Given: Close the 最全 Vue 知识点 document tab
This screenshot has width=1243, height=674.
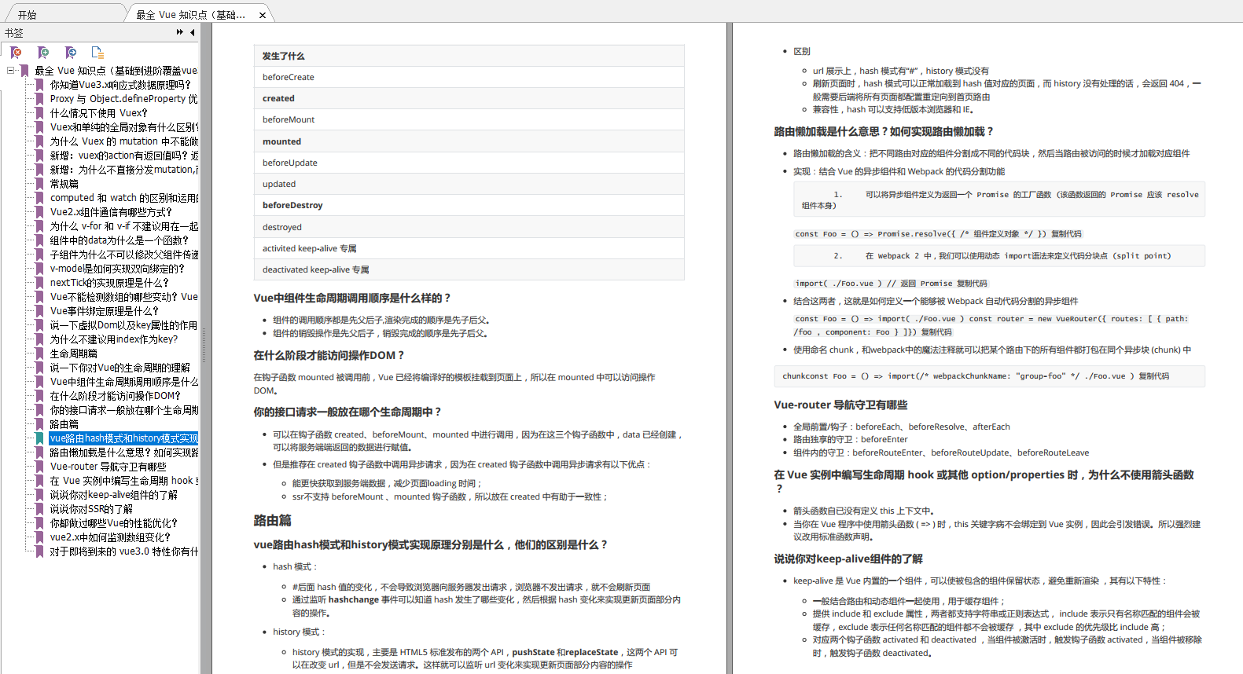Looking at the screenshot, I should 262,15.
